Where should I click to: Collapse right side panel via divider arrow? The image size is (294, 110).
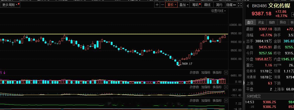(244, 82)
